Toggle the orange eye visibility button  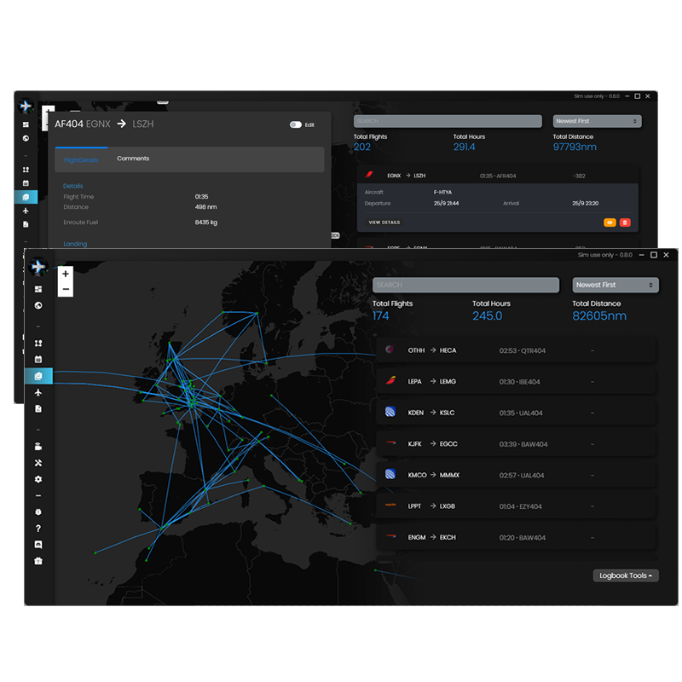(610, 223)
